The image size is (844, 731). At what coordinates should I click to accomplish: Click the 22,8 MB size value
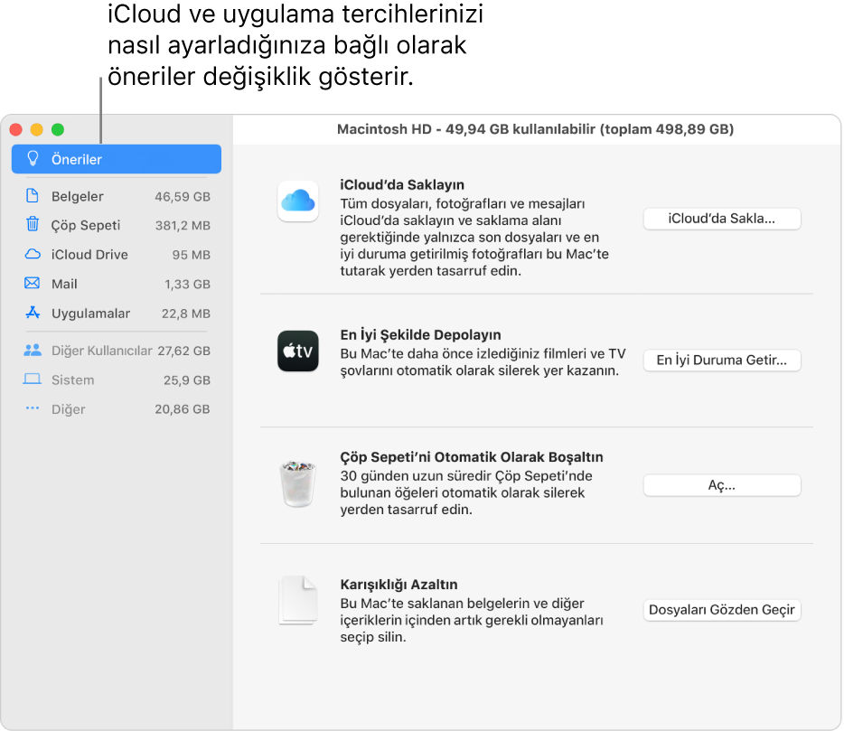(186, 314)
